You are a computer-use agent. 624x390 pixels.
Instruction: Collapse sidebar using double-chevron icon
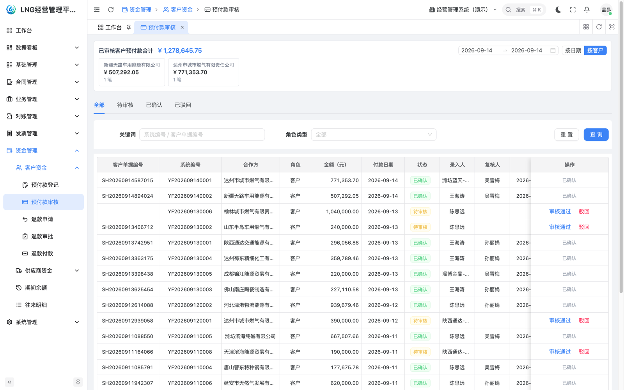click(9, 382)
